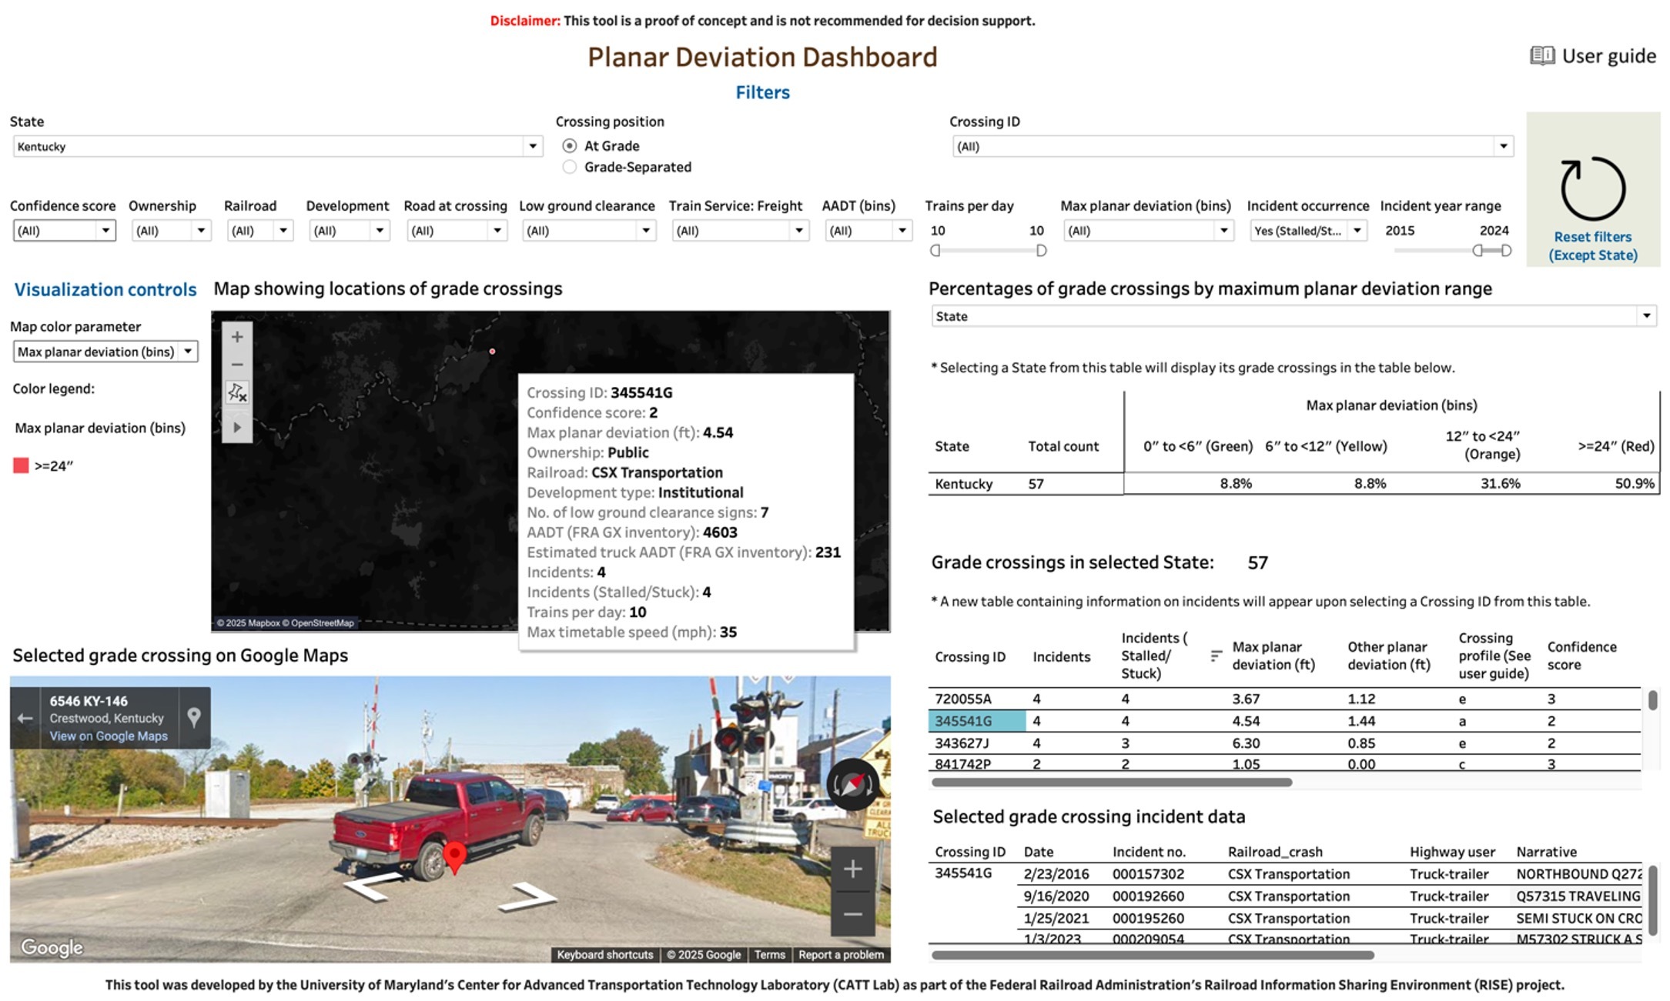Image resolution: width=1670 pixels, height=1001 pixels.
Task: Zoom in on the grade crossings map
Action: 237,337
